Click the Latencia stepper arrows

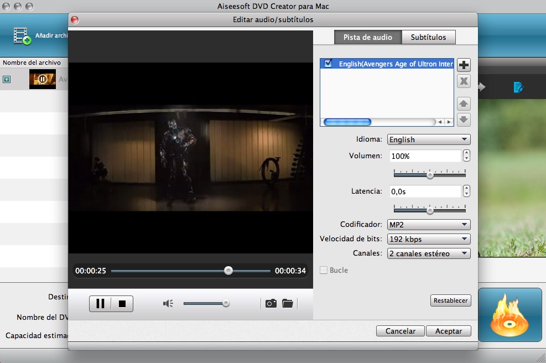(x=466, y=191)
